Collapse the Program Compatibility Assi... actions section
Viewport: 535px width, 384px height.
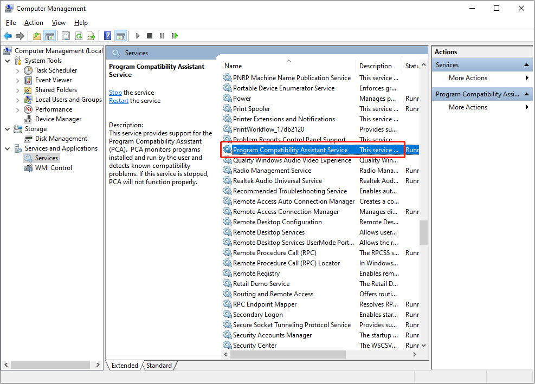[526, 93]
